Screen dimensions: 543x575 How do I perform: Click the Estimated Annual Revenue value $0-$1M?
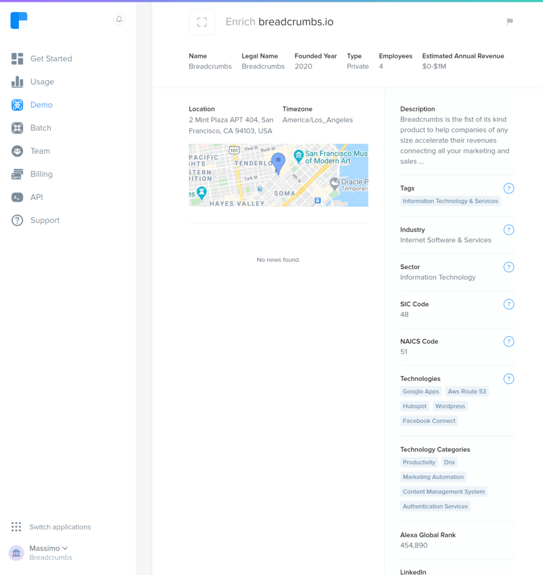click(x=434, y=66)
